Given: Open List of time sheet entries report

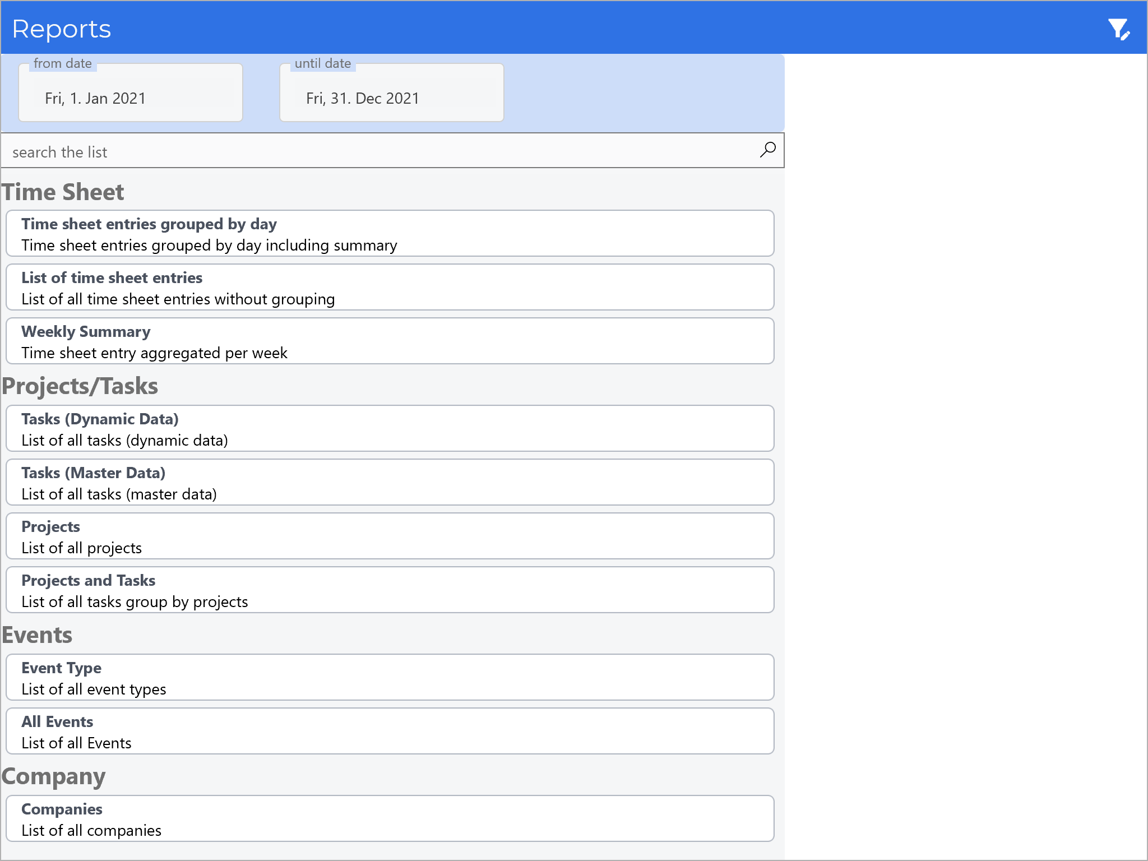Looking at the screenshot, I should 390,288.
